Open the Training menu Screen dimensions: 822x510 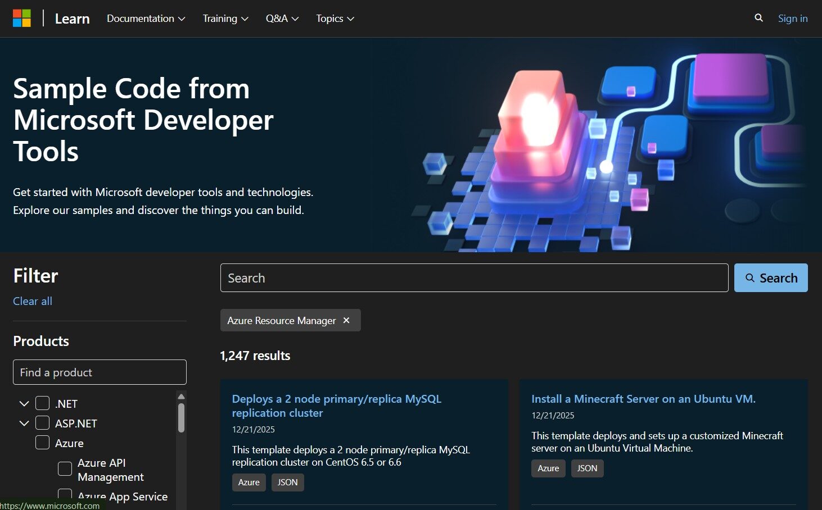click(x=225, y=19)
